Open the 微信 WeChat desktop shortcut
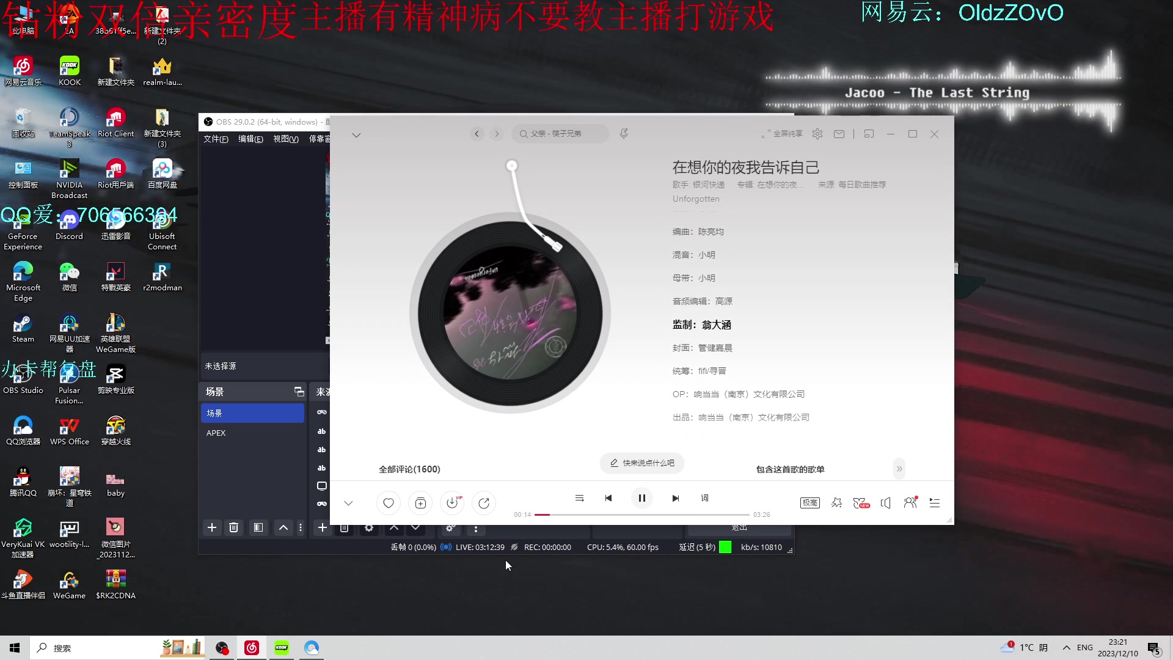 (x=69, y=277)
